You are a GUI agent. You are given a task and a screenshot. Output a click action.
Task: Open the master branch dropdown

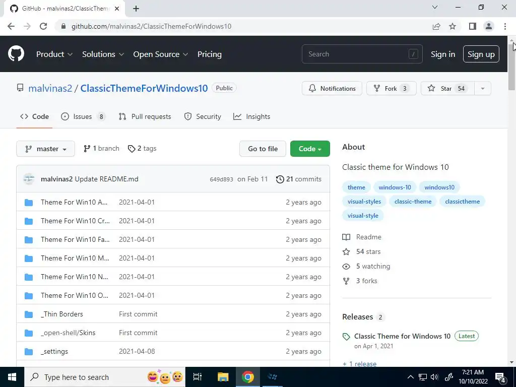point(46,149)
